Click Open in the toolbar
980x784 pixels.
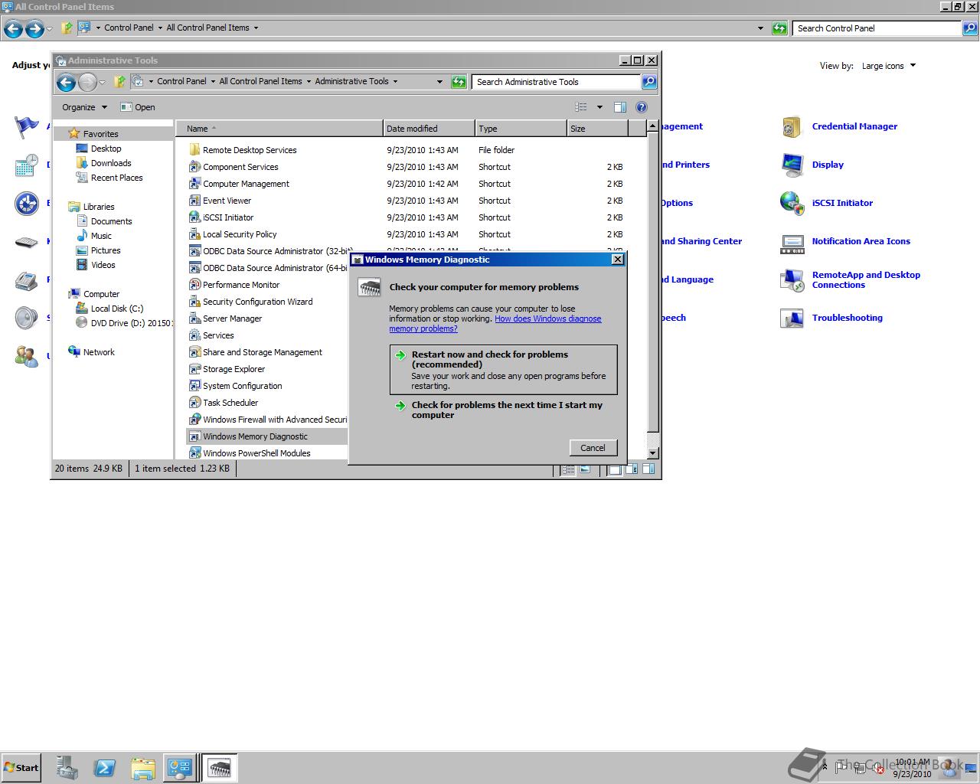tap(138, 107)
